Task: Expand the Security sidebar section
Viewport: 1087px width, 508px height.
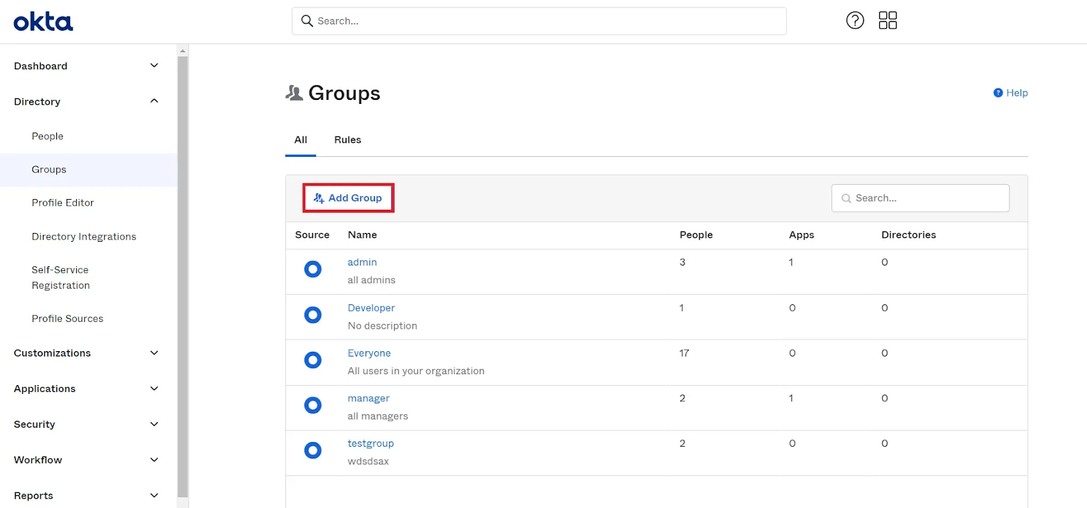Action: click(x=154, y=424)
